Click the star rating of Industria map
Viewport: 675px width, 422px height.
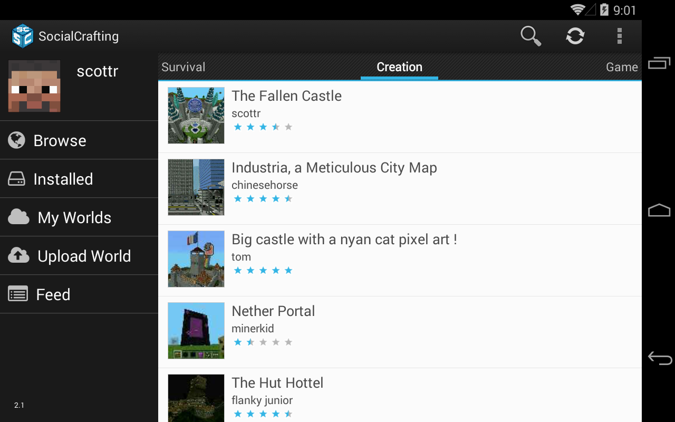263,199
